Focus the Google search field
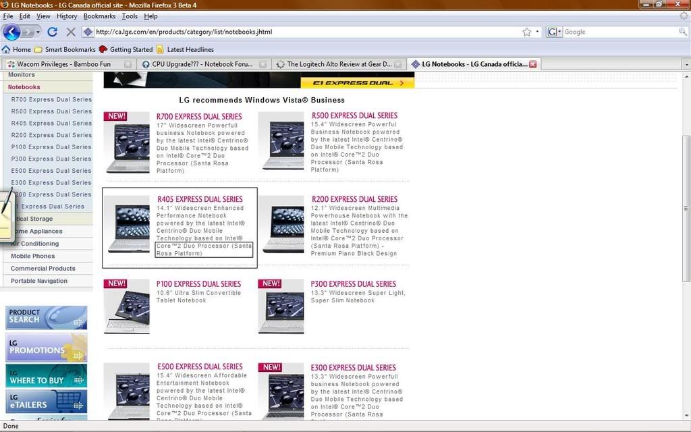The image size is (691, 432). pyautogui.click(x=621, y=32)
